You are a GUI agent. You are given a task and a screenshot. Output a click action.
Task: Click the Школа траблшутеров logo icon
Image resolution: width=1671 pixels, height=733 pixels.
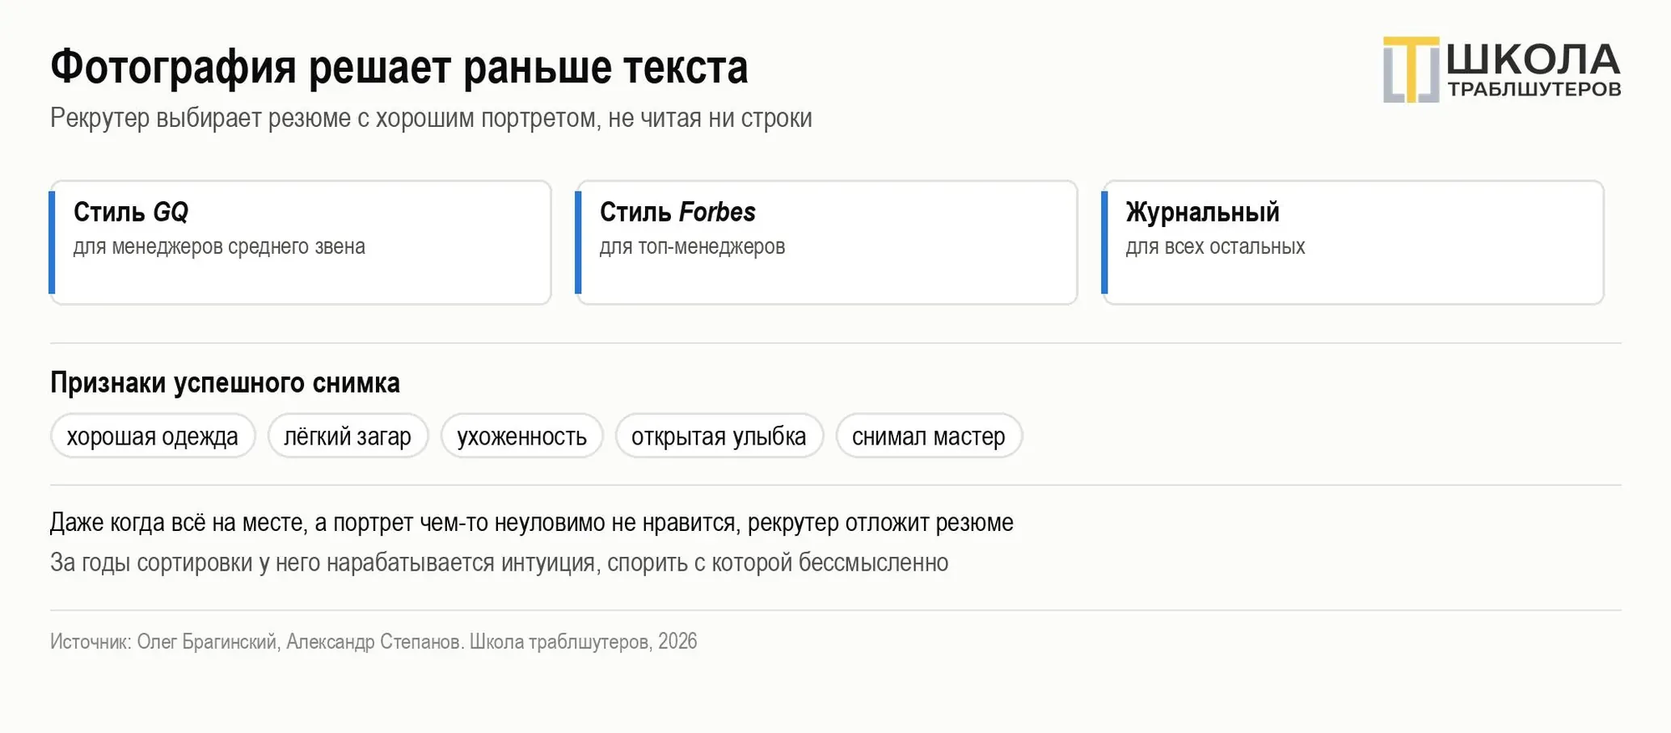pyautogui.click(x=1411, y=70)
